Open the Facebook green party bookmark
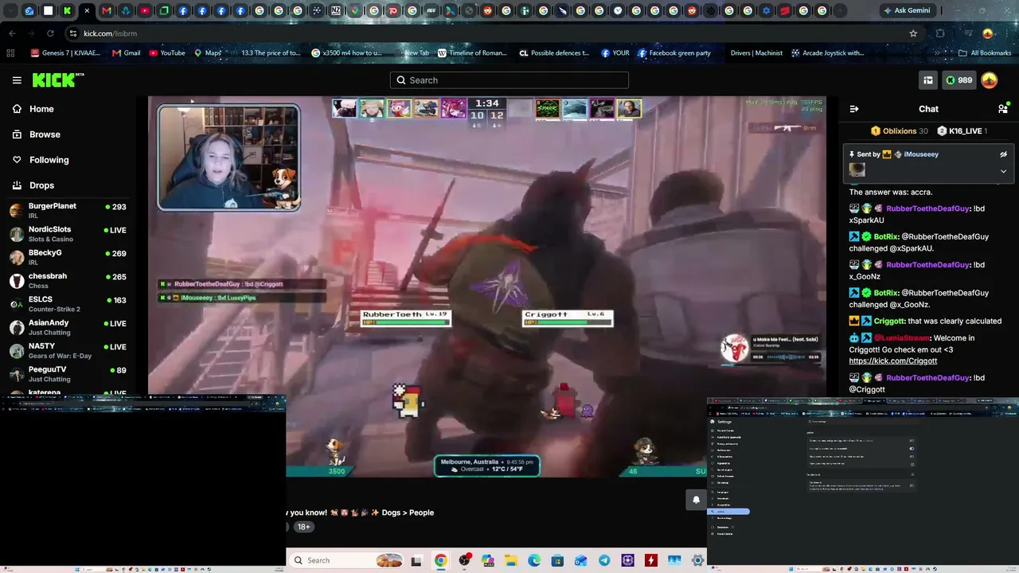The height and width of the screenshot is (573, 1019). tap(674, 53)
